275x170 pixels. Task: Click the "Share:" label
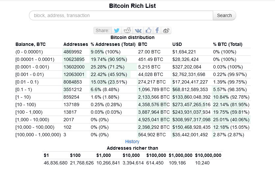(x=102, y=30)
